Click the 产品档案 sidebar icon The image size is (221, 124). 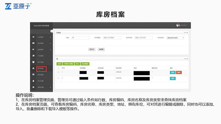(x=33, y=56)
